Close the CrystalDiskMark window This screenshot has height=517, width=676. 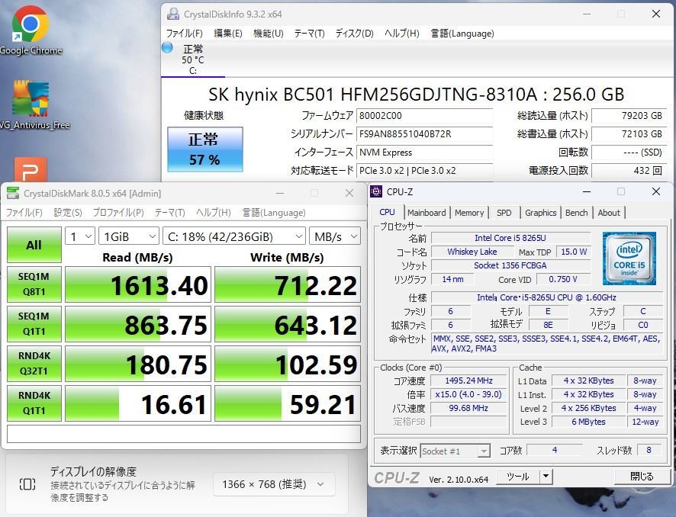click(x=349, y=193)
